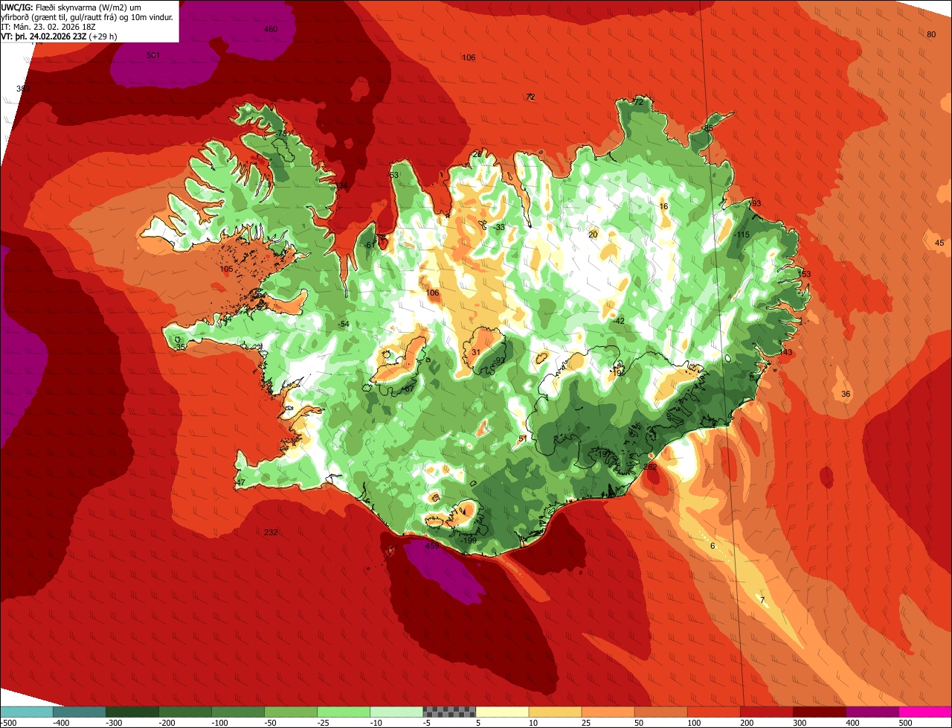Click the dark red swatch between 300 and 400

point(819,712)
